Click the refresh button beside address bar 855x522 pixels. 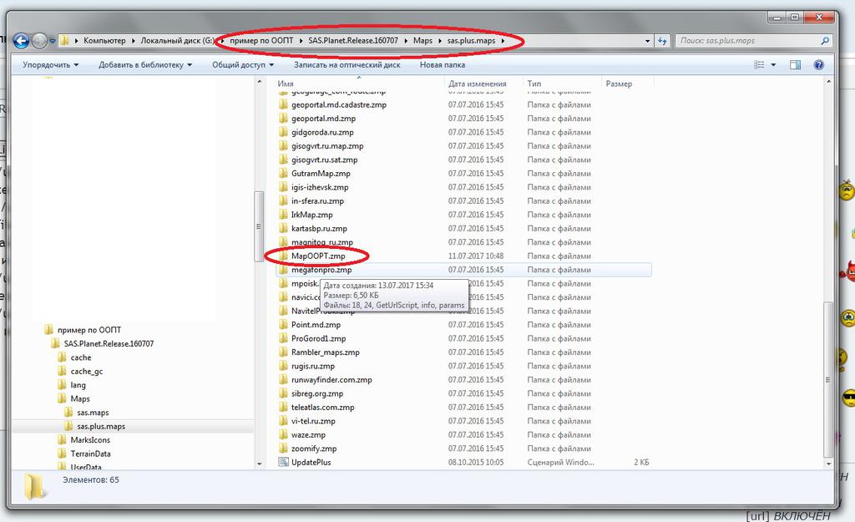point(662,40)
